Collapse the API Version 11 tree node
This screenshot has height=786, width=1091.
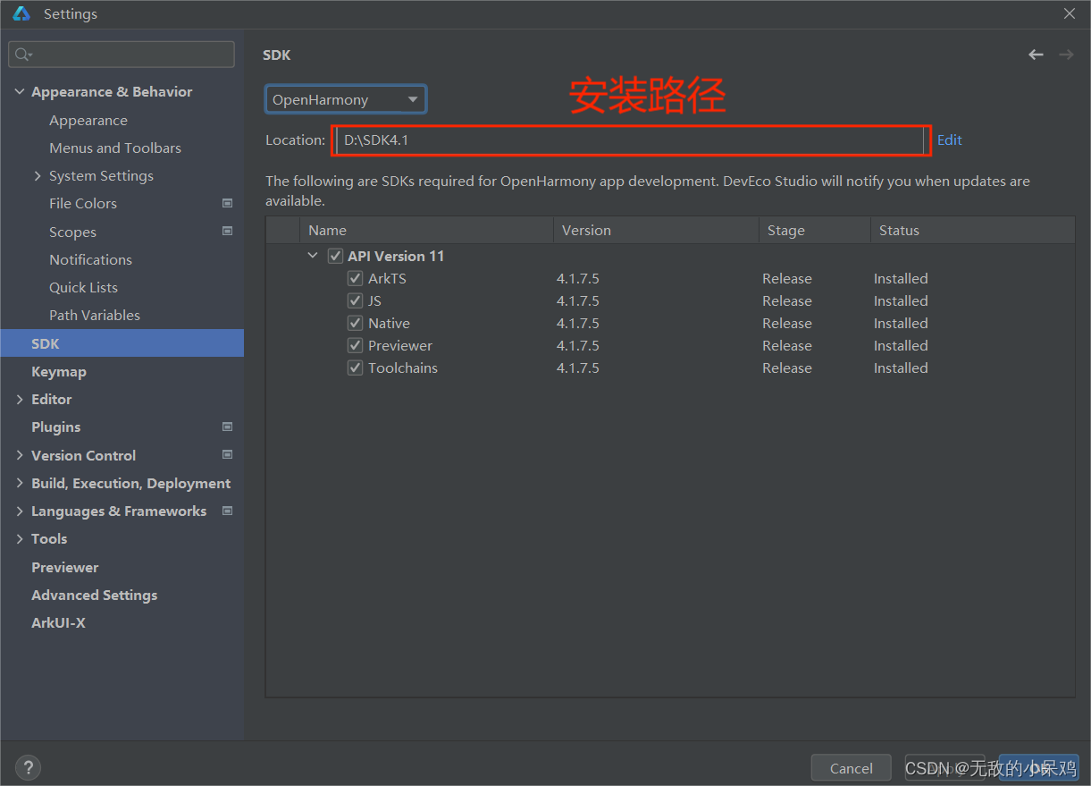pos(313,256)
